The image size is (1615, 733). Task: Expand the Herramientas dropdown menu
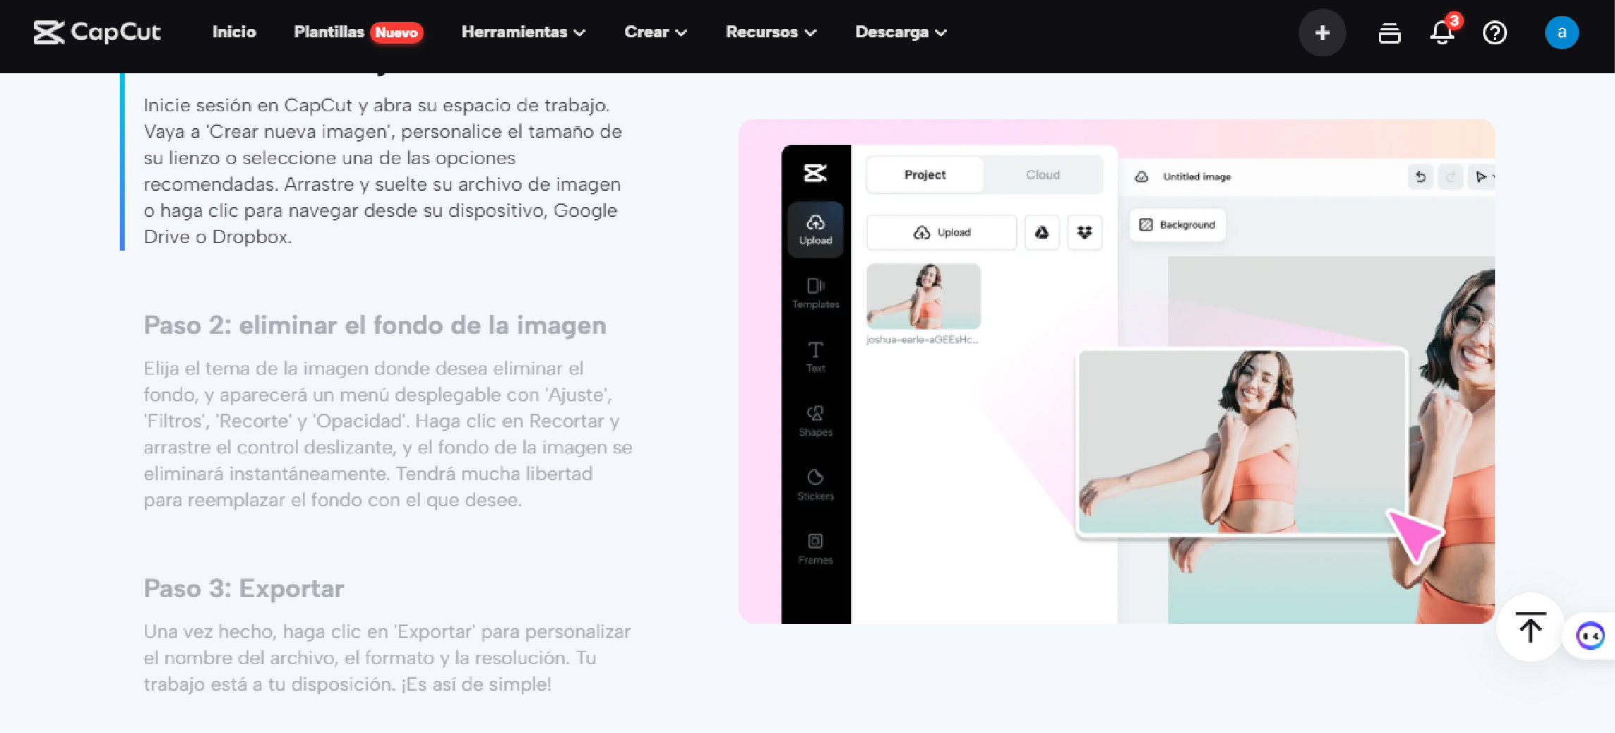pos(523,32)
